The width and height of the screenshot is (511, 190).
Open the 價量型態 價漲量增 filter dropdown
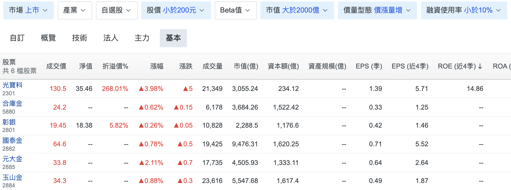pyautogui.click(x=377, y=10)
